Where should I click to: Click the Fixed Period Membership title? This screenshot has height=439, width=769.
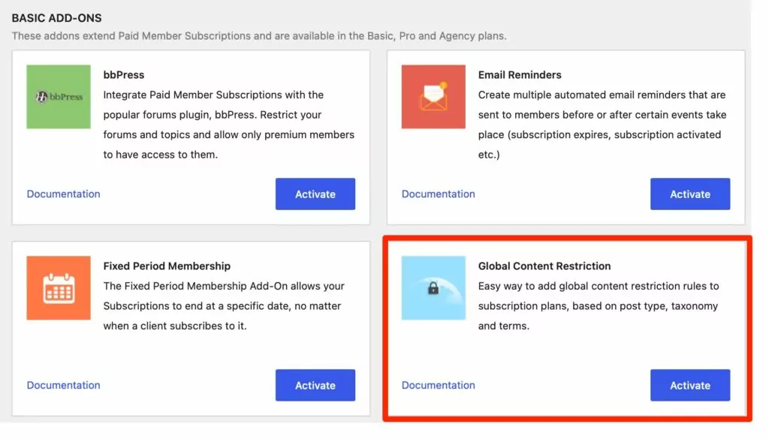[x=167, y=266]
